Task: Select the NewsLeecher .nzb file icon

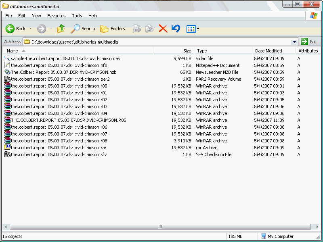Action: tap(7, 72)
